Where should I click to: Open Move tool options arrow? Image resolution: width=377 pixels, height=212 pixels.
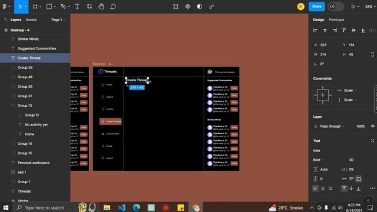pyautogui.click(x=26, y=6)
